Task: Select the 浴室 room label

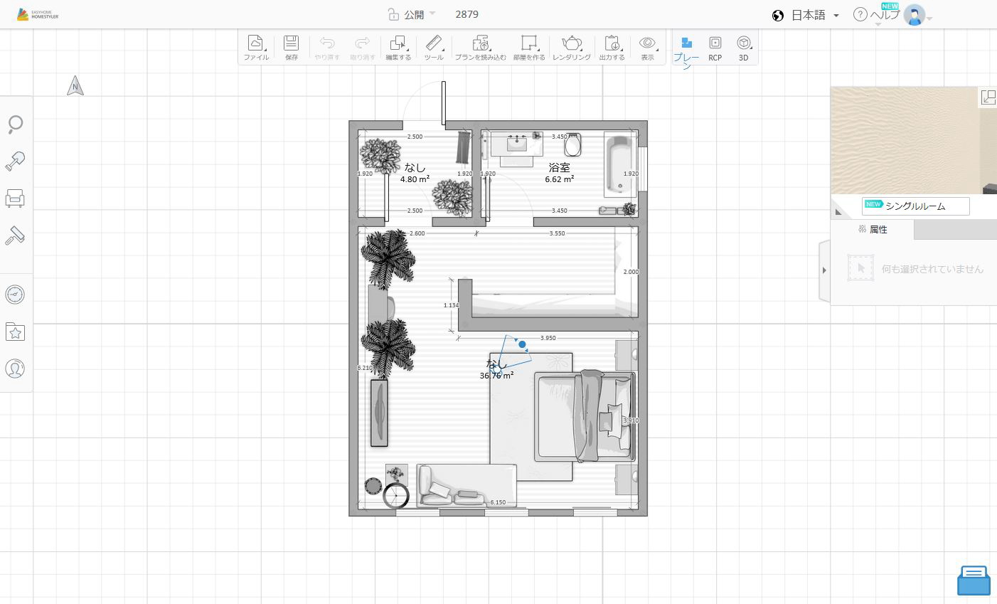Action: coord(560,168)
